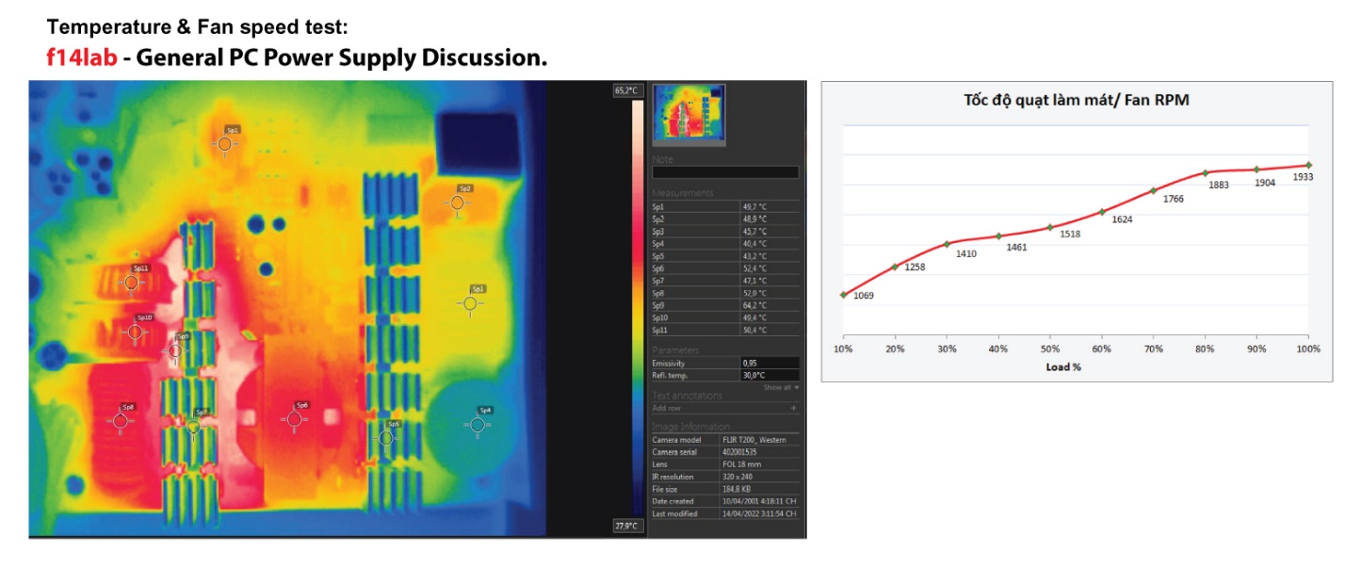Viewport: 1345px width, 568px height.
Task: Click the Sp11 spot marker crosshair
Action: pos(132,282)
